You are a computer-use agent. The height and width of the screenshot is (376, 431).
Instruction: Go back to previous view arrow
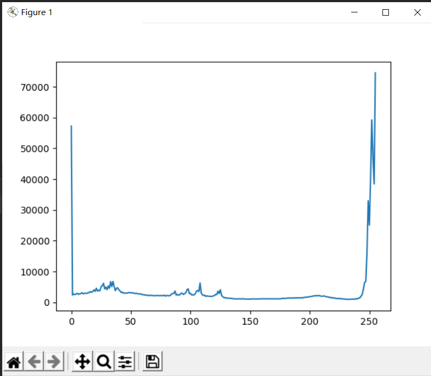point(34,361)
